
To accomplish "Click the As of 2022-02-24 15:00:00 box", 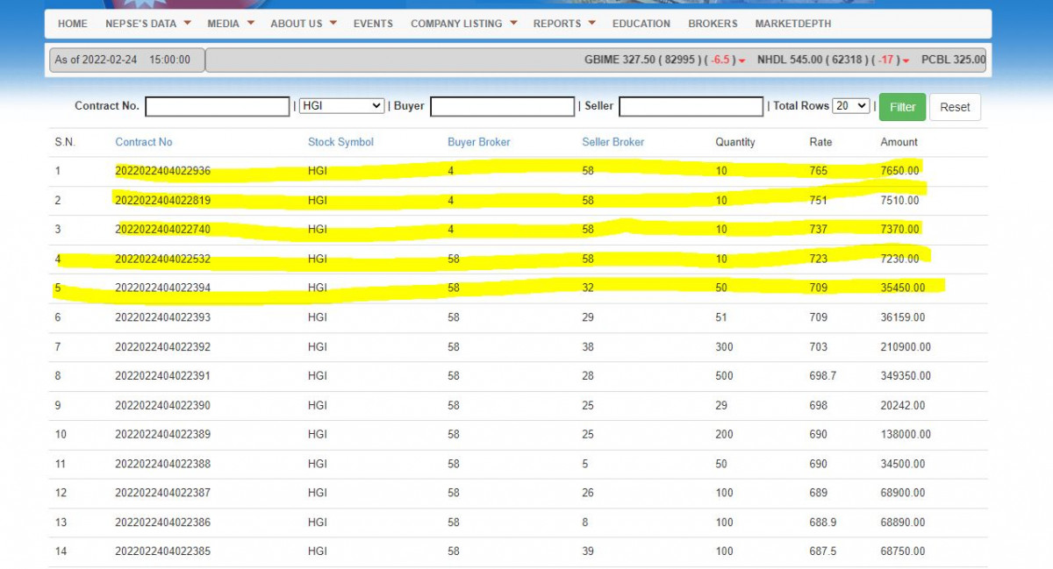I will [127, 60].
